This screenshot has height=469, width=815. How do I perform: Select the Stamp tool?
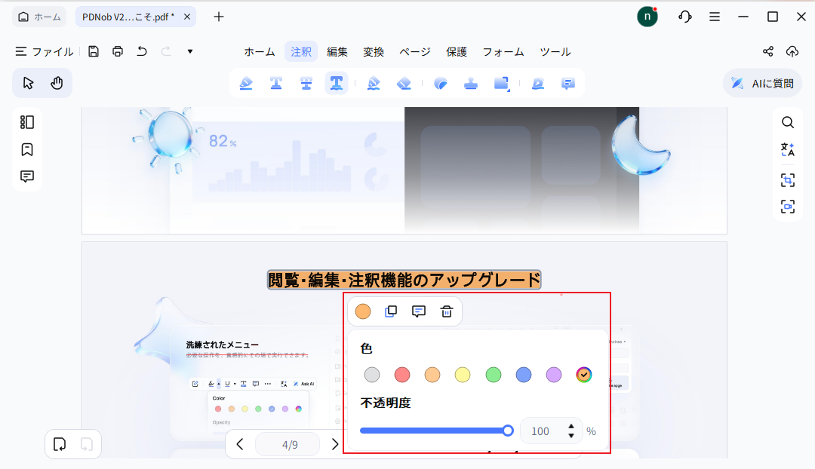pyautogui.click(x=471, y=83)
